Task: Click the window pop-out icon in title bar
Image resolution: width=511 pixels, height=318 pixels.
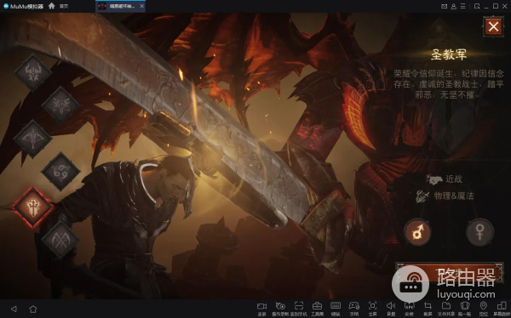Action: [x=477, y=6]
